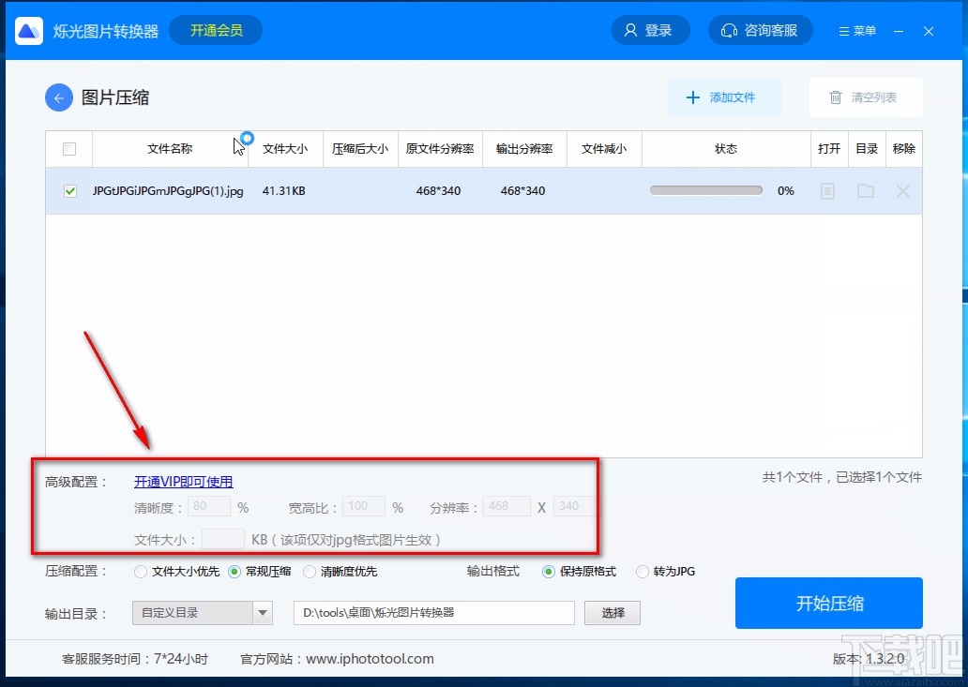Screen dimensions: 968x687
Task: Open the compressed file via the document icon
Action: [828, 190]
